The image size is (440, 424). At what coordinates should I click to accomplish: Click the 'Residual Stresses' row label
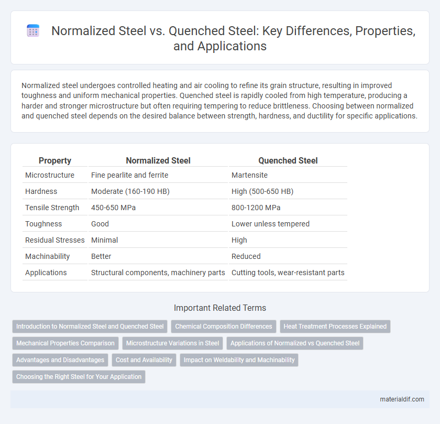tap(55, 240)
